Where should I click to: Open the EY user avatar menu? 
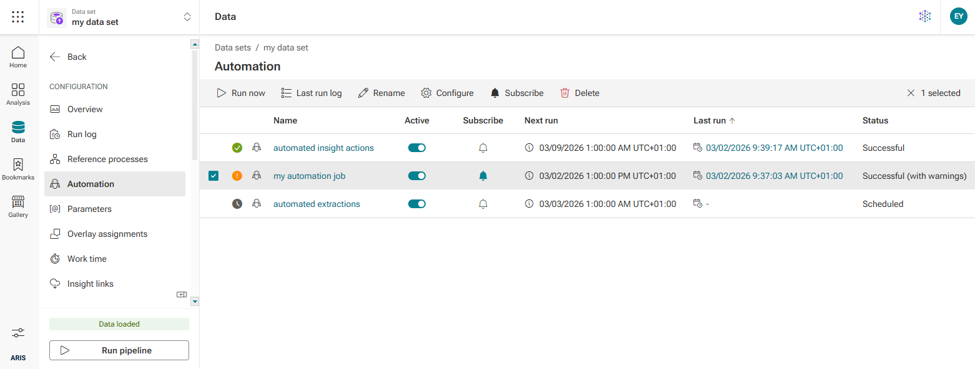(x=958, y=17)
